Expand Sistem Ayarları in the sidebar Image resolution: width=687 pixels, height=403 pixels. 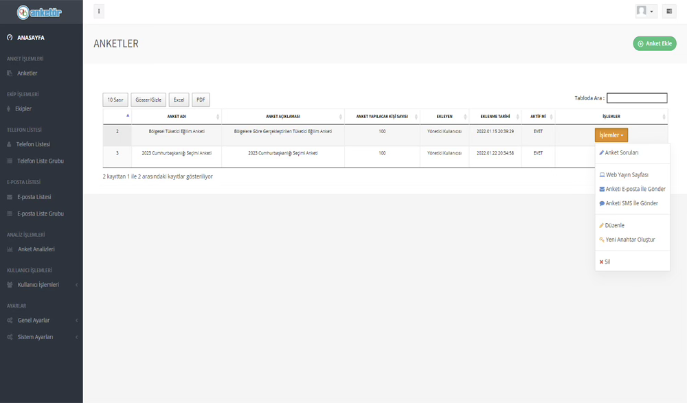point(35,337)
